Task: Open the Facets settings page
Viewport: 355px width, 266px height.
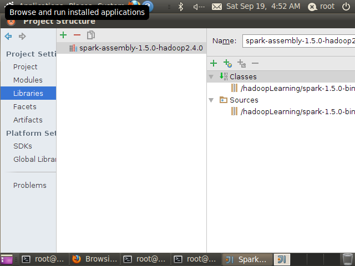Action: [x=24, y=106]
